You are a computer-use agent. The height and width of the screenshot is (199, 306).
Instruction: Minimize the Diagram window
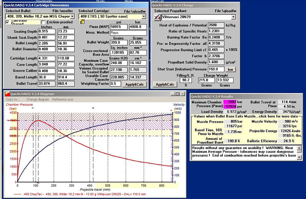173,94
